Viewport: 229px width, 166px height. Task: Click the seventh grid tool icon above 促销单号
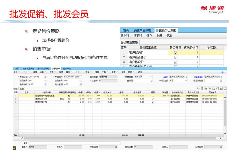tap(221, 88)
